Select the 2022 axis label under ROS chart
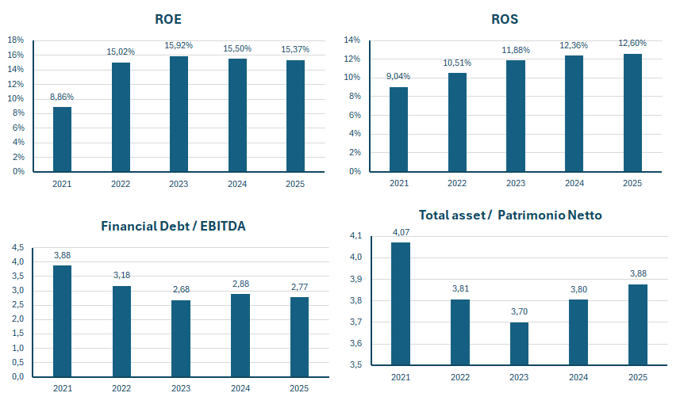This screenshot has height=412, width=680. tap(457, 183)
